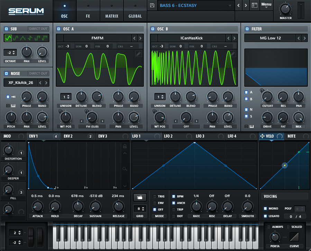Toggle the OSC A enable switch
The image size is (311, 251).
click(x=58, y=29)
